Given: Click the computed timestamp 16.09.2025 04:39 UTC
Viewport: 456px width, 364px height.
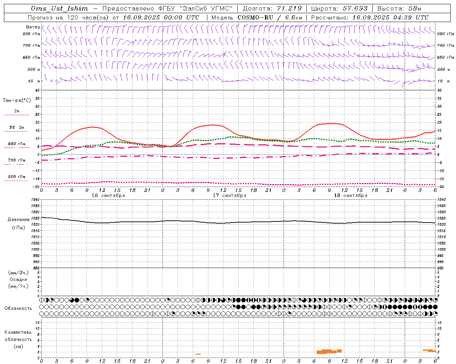Looking at the screenshot, I should (x=390, y=17).
